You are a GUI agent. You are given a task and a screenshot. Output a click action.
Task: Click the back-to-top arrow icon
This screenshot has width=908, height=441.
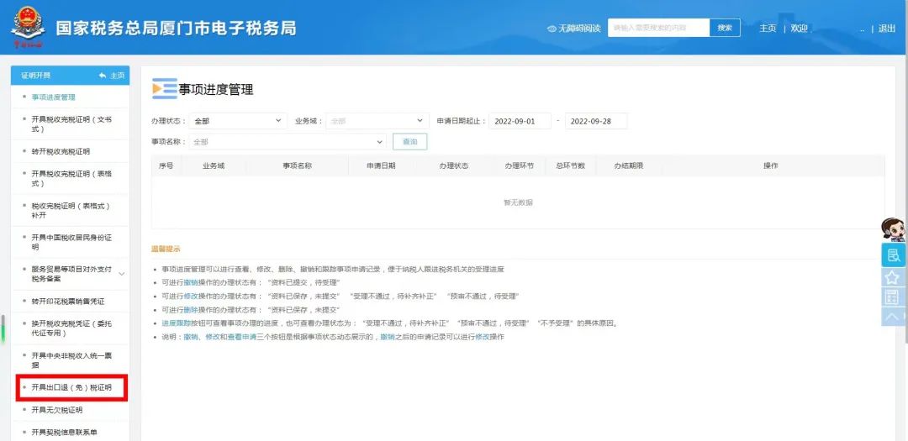tap(893, 316)
